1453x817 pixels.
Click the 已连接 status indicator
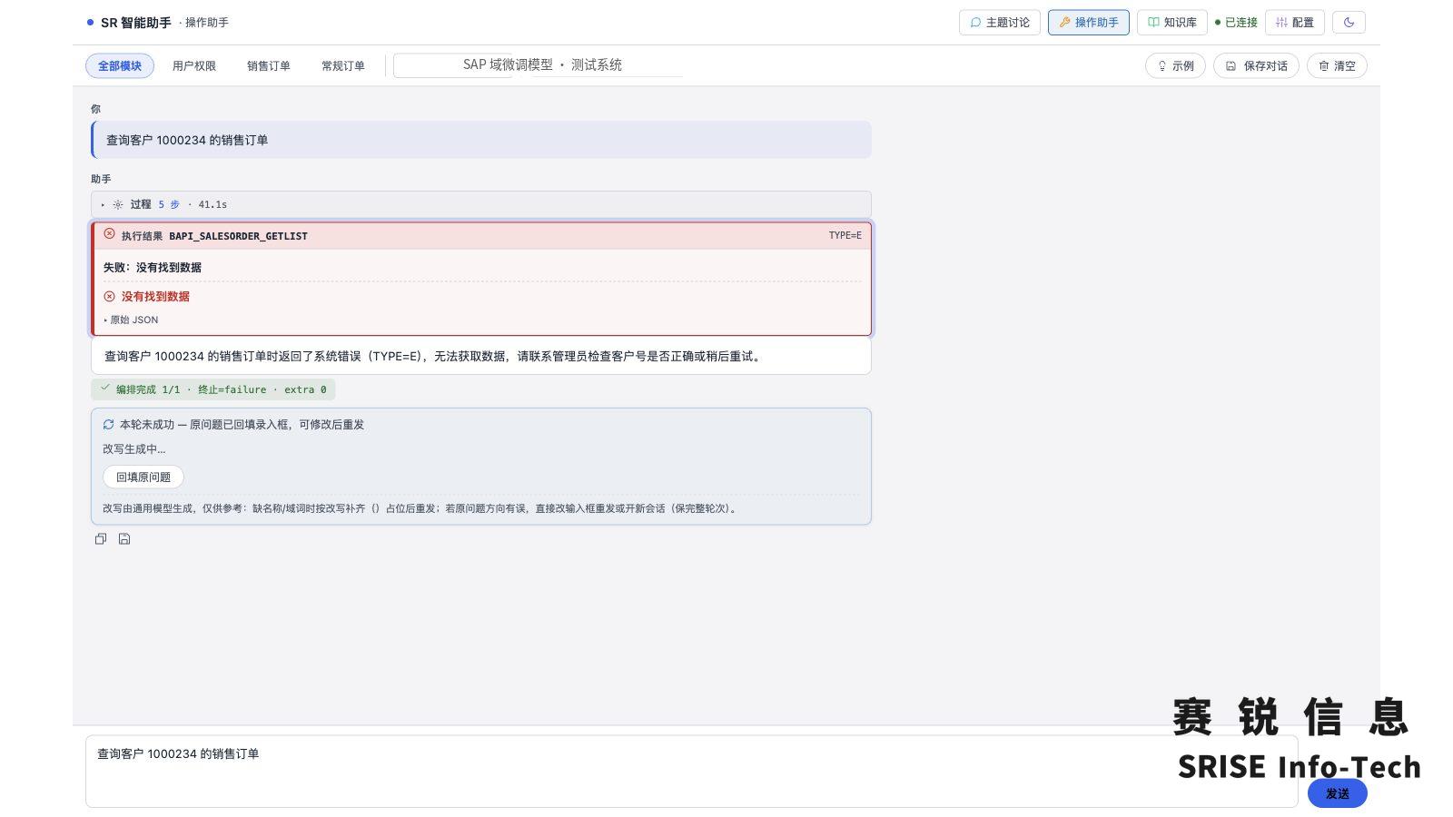click(x=1236, y=23)
